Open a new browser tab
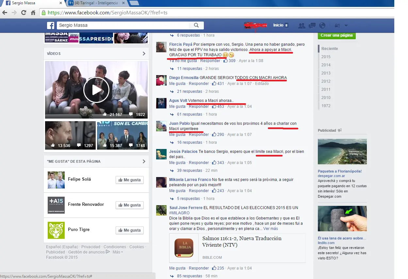Screen dimensions: 408x279 134,3
